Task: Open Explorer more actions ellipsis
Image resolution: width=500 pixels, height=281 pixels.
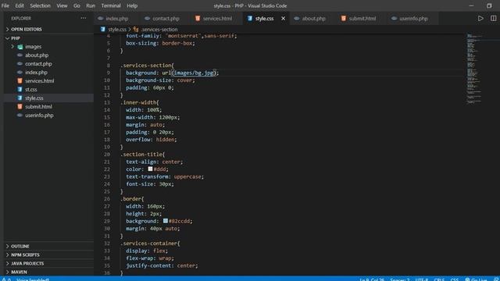Action: click(84, 18)
